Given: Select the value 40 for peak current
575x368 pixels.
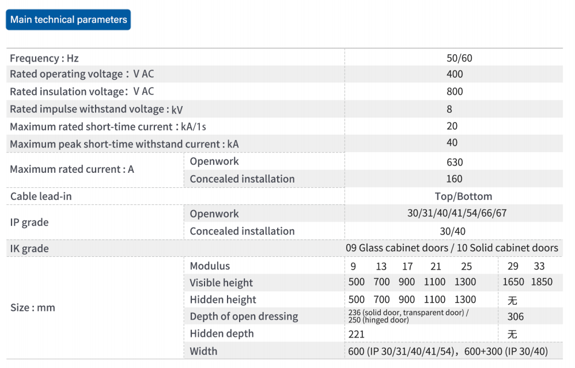Looking at the screenshot, I should pyautogui.click(x=452, y=142).
